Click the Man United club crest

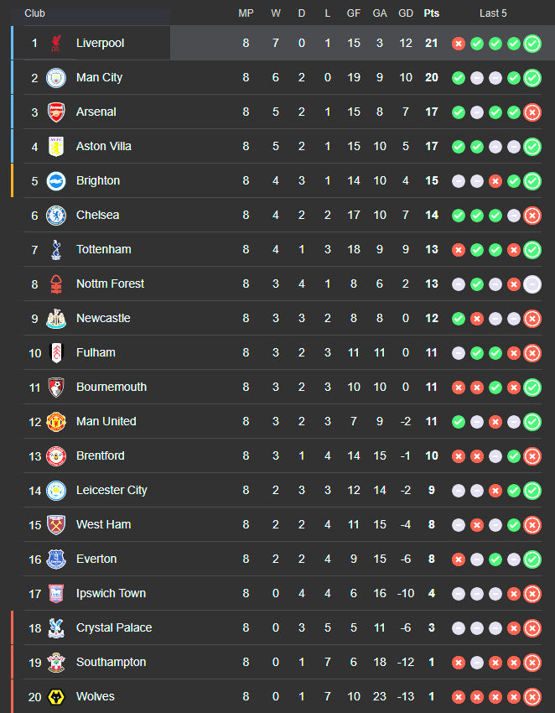pyautogui.click(x=56, y=422)
